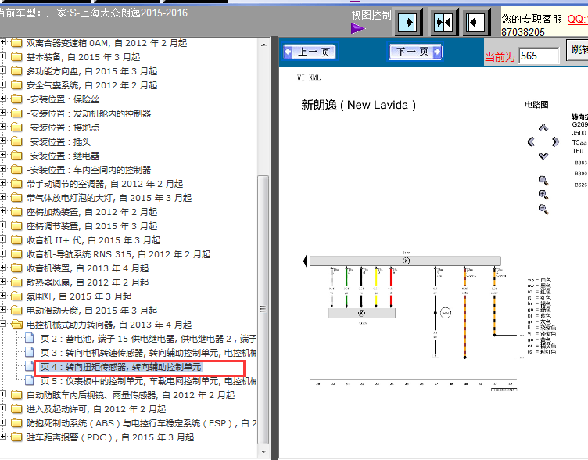Image resolution: width=588 pixels, height=460 pixels.
Task: Select 收音机 II+ 代 tree item
Action: pos(93,240)
